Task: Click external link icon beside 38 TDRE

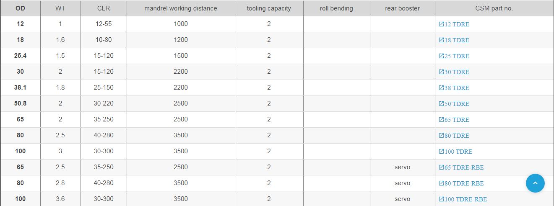Action: point(441,88)
